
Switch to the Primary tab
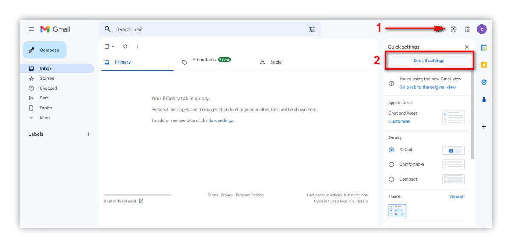point(137,62)
